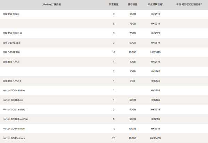This screenshot has height=143, width=208.
Task: Select the 'Norton GO Deluxe Plus' plan
Action: 15,119
